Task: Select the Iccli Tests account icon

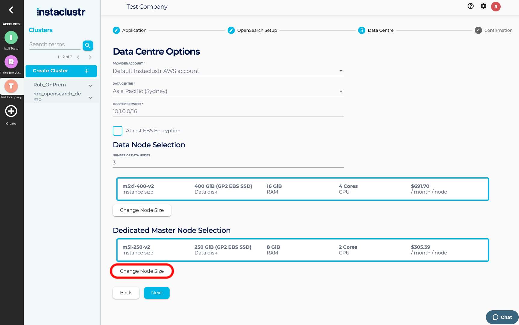Action: tap(11, 38)
